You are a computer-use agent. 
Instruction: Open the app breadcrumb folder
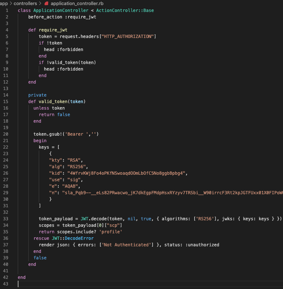pos(4,3)
